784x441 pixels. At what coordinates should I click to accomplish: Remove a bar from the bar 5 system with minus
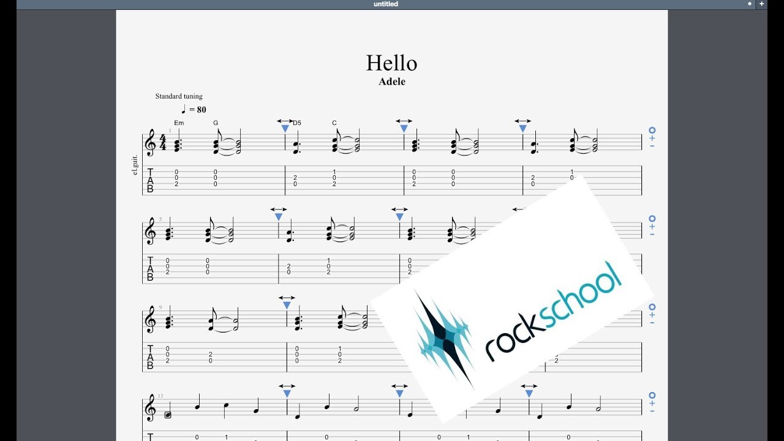click(x=652, y=234)
